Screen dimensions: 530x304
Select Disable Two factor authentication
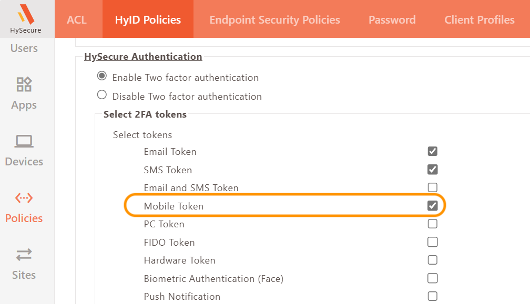tap(102, 96)
